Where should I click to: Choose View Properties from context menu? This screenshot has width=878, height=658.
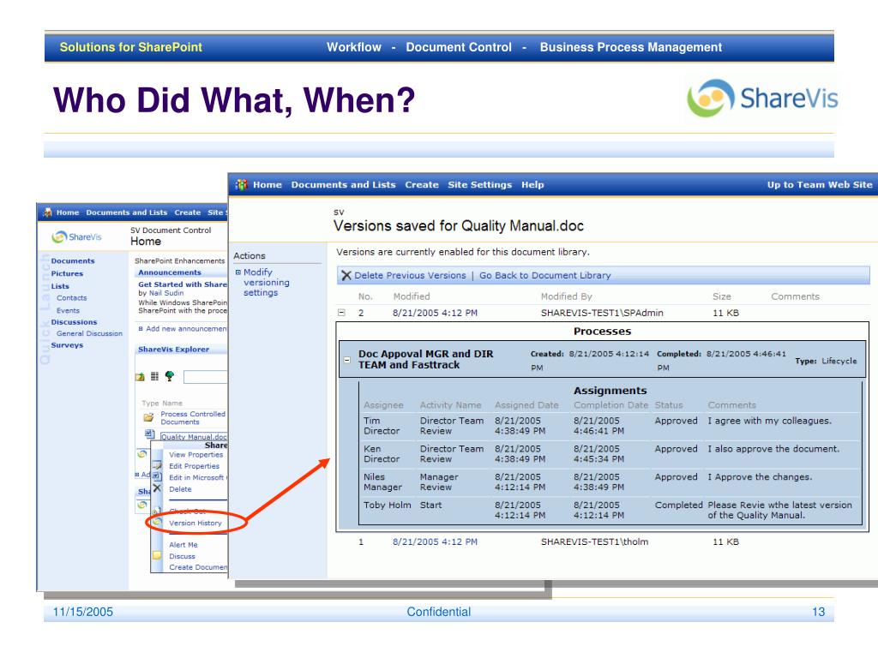pyautogui.click(x=196, y=455)
